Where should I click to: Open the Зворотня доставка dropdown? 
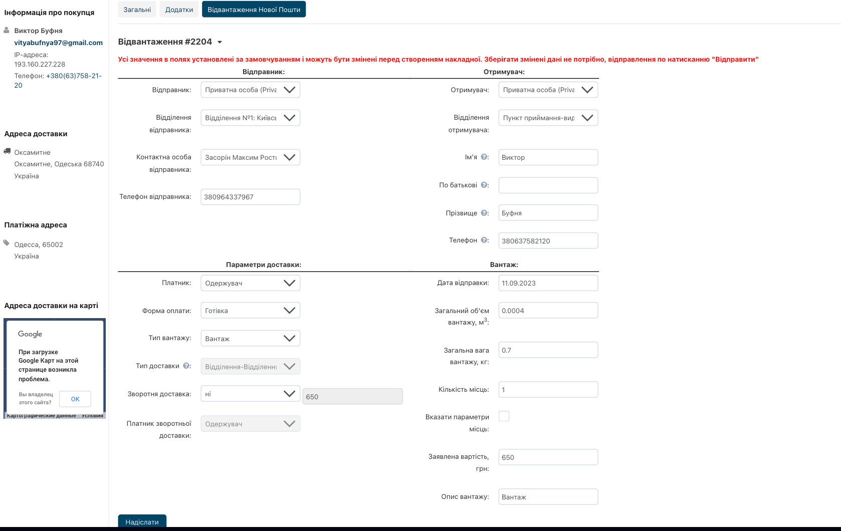click(250, 394)
